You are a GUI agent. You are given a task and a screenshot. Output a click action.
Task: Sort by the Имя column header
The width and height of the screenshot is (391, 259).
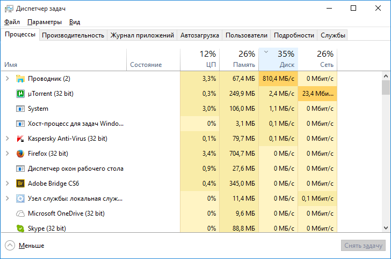(64, 59)
